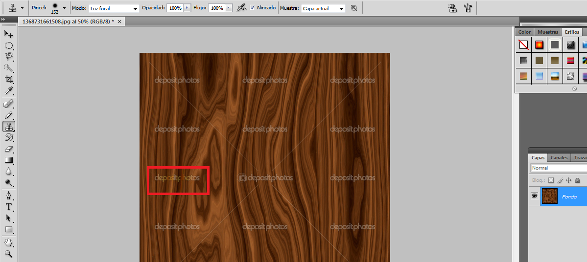Viewport: 587px width, 262px height.
Task: Switch to the Color tab
Action: (524, 32)
